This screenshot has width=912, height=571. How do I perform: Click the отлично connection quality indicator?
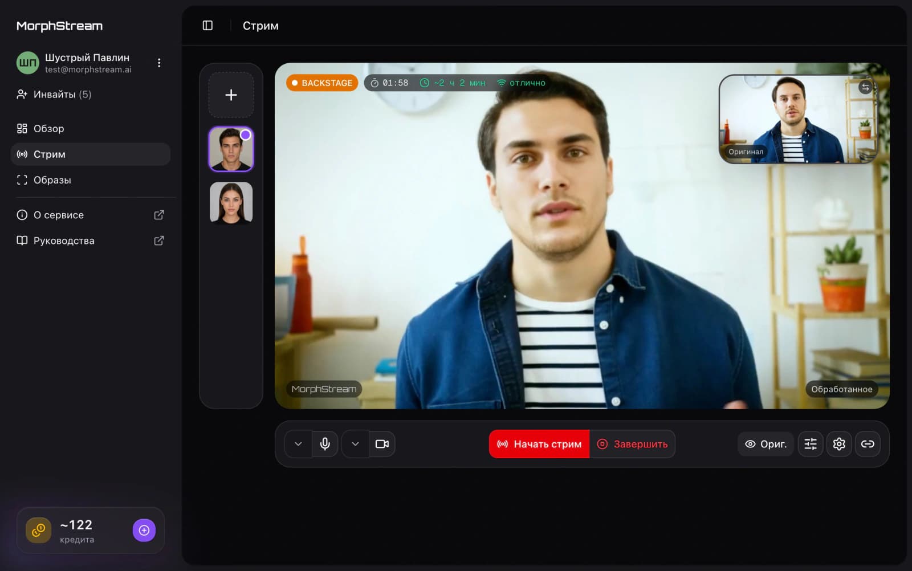click(521, 83)
